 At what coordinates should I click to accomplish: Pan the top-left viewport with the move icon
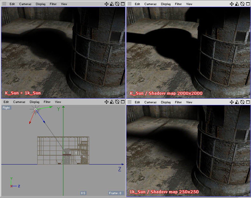click(106, 4)
